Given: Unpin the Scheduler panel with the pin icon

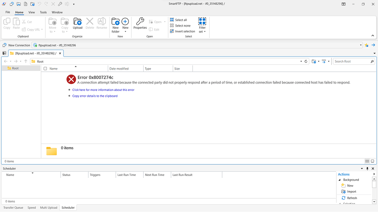Looking at the screenshot, I should click(x=367, y=168).
